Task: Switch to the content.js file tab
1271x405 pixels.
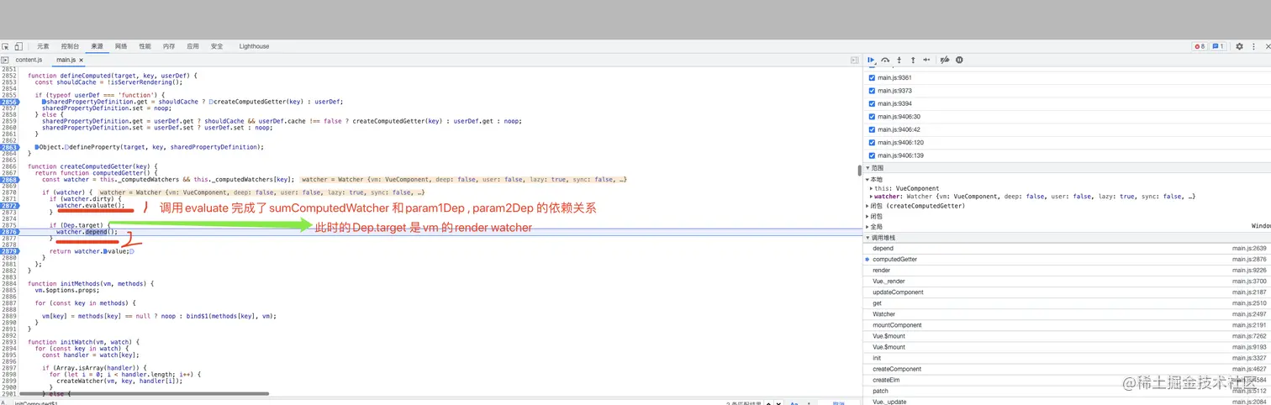Action: click(29, 60)
